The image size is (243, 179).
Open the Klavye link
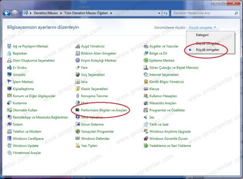[154, 89]
